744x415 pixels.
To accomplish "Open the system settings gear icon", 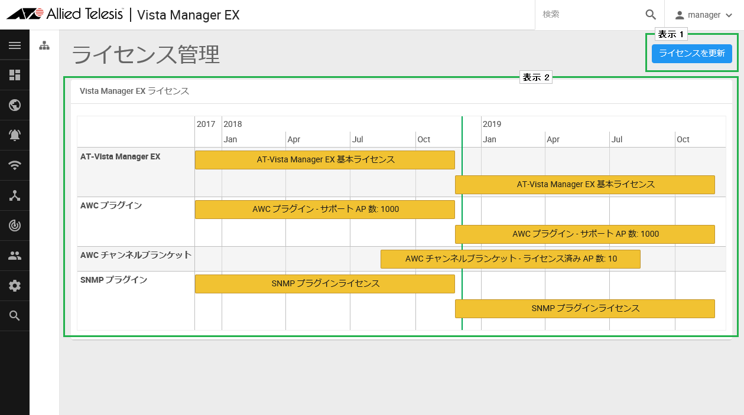I will tap(15, 286).
